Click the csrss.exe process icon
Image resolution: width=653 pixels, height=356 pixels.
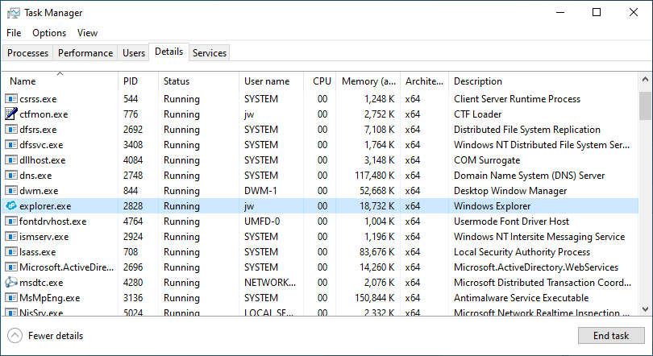point(11,99)
